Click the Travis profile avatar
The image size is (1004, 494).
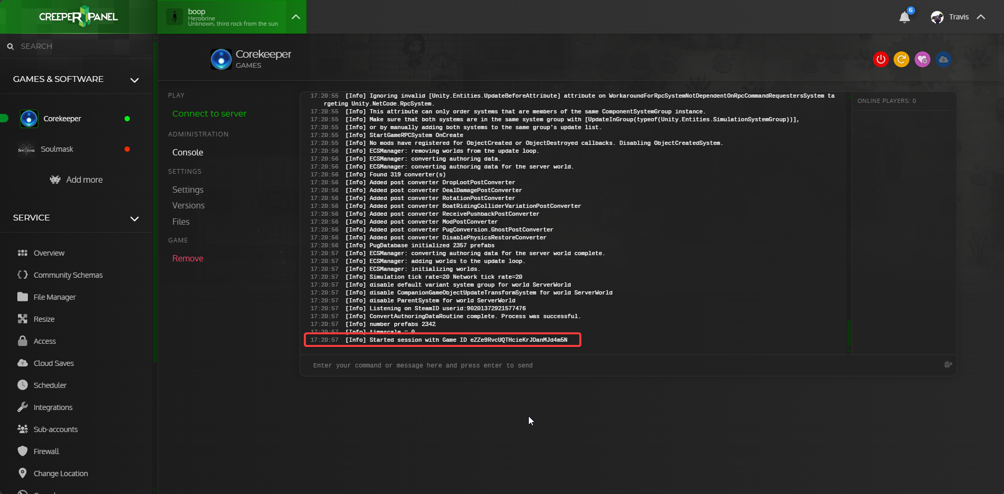937,17
